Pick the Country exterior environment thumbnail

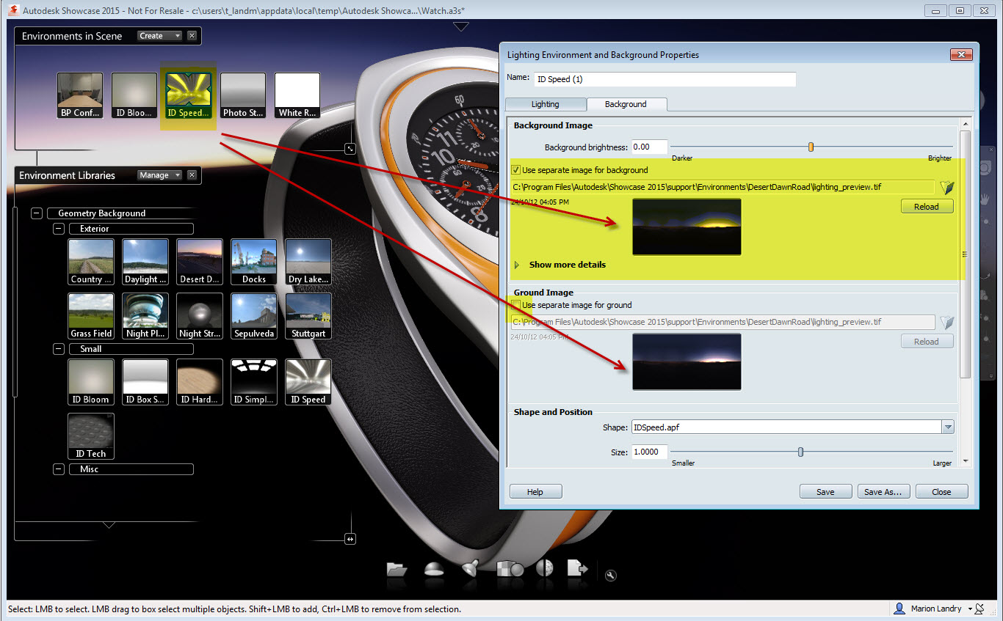(91, 262)
